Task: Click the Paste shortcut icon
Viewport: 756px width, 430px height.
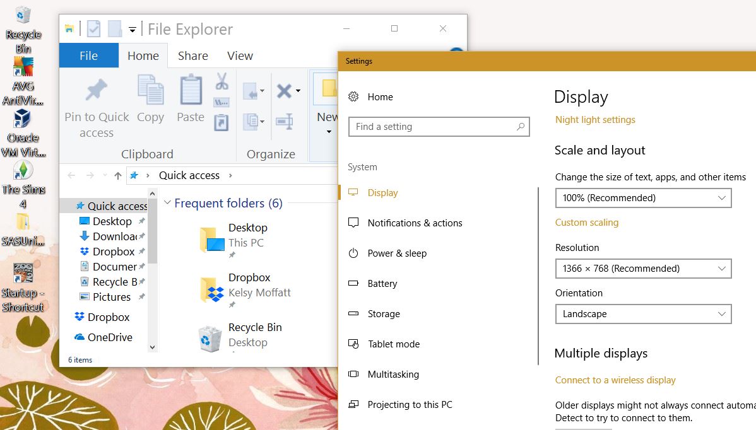Action: [x=221, y=122]
